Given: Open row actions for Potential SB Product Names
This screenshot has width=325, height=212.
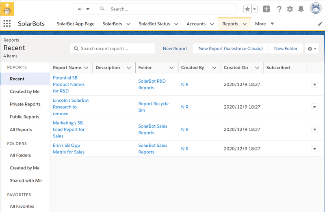Looking at the screenshot, I should point(314,84).
